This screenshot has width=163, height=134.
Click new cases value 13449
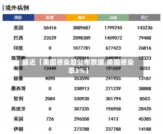tap(50, 68)
